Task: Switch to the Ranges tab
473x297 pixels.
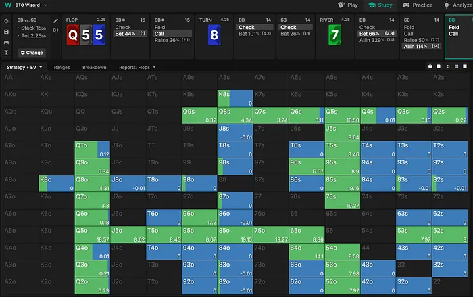Action: click(x=63, y=68)
